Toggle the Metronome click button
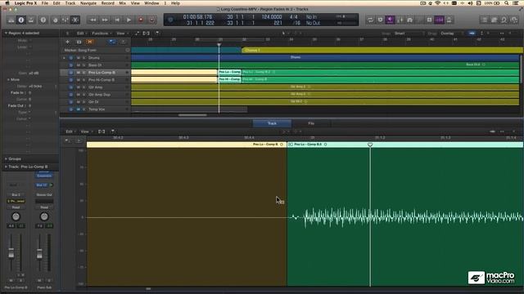 (x=449, y=20)
